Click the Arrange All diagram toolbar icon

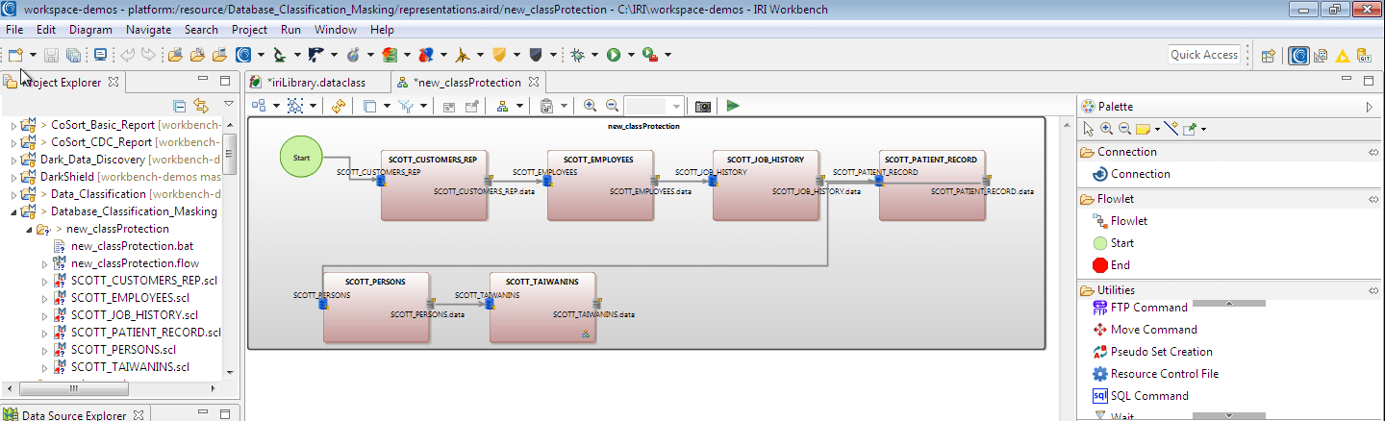tap(259, 106)
